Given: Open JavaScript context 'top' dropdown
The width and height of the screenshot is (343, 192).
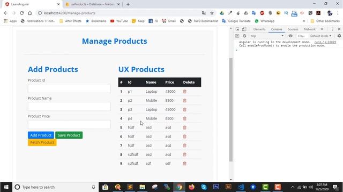Looking at the screenshot, I should [267, 36].
